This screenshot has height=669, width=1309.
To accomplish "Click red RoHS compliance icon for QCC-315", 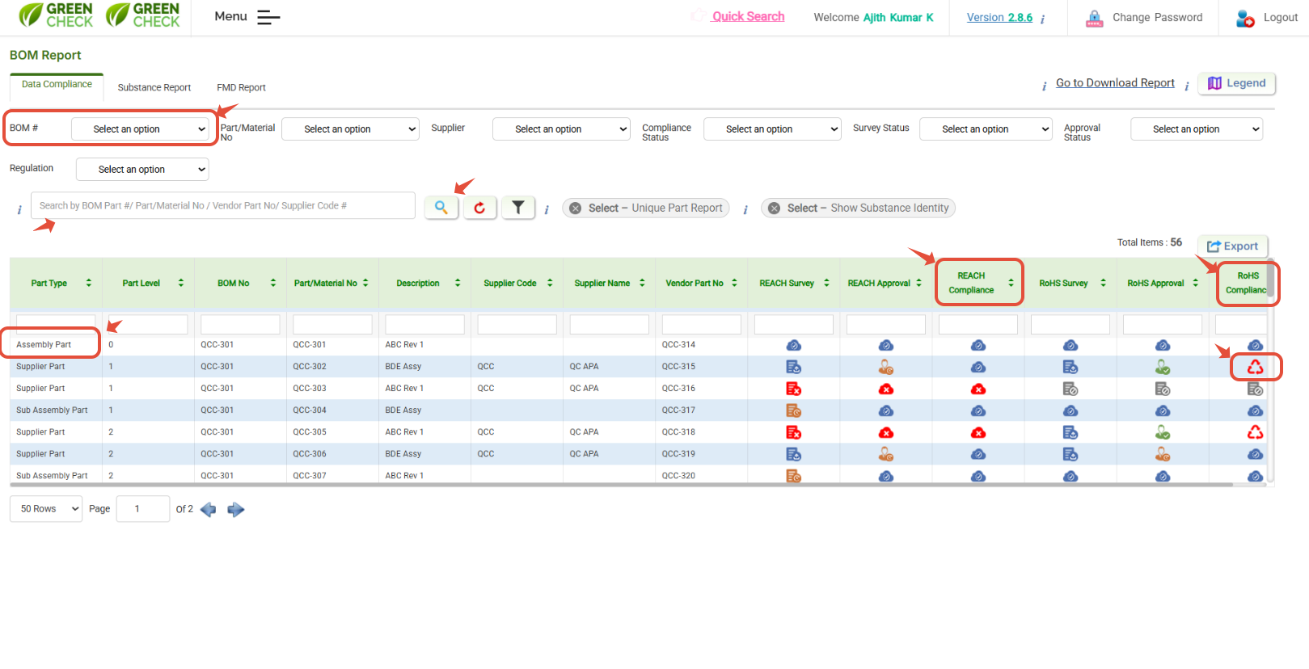I will pyautogui.click(x=1255, y=368).
